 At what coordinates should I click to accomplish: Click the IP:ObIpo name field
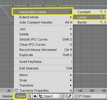(92, 96)
